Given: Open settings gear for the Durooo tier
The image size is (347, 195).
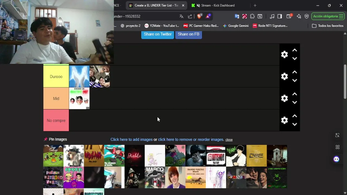Looking at the screenshot, I should (x=284, y=76).
